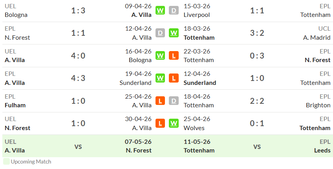Click the orange L badge for N. Forest vs A. Villa 30-04-26

[160, 123]
